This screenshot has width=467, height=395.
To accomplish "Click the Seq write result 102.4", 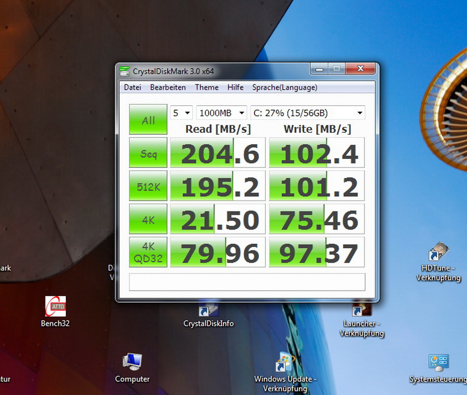I will point(317,153).
